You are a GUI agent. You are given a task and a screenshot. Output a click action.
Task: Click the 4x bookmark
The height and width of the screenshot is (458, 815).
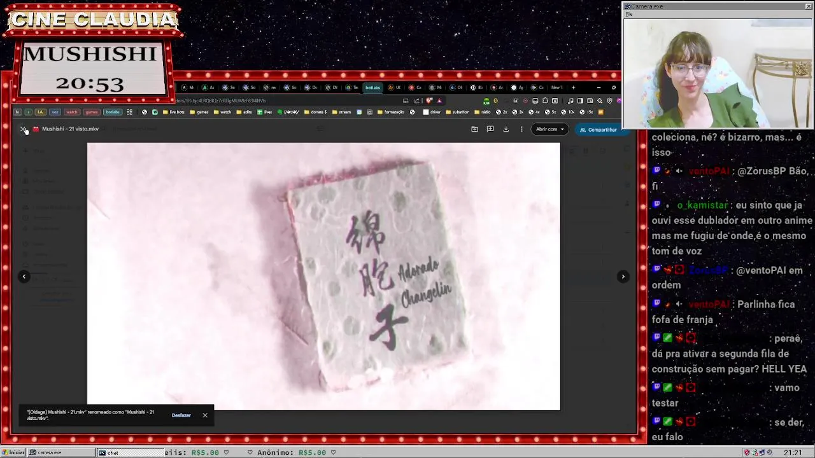tap(534, 112)
